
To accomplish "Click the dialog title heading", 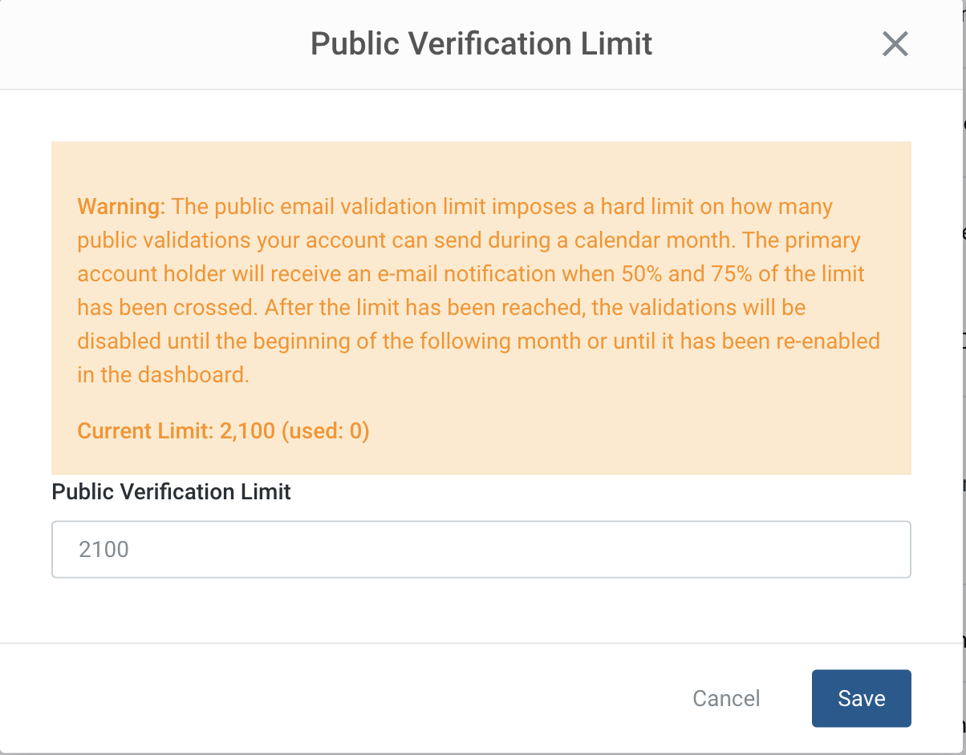I will tap(481, 43).
